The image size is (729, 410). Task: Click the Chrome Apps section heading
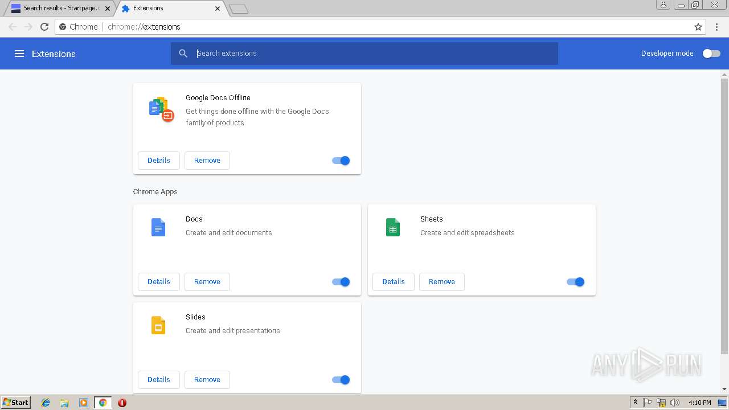pos(155,192)
